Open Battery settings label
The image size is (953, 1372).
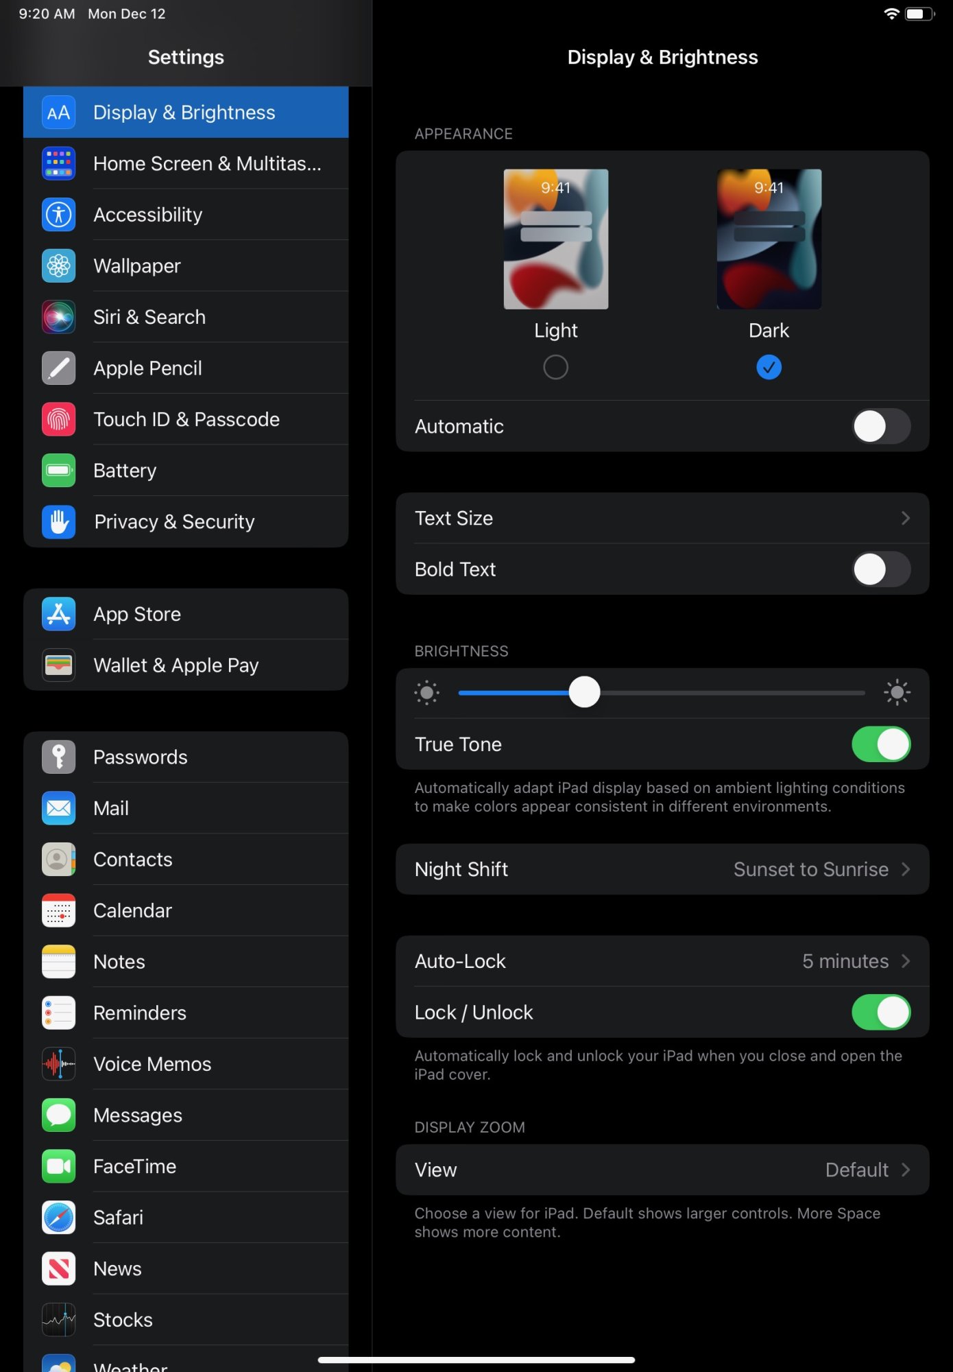pyautogui.click(x=125, y=471)
